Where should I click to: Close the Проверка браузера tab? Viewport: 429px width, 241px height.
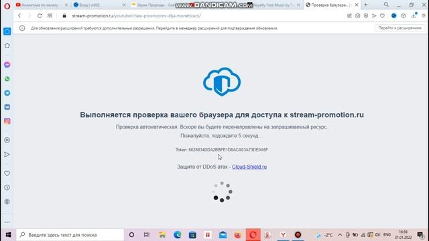point(357,5)
